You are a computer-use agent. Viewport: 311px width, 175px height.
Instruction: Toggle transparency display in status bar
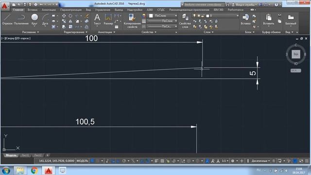pyautogui.click(x=162, y=161)
